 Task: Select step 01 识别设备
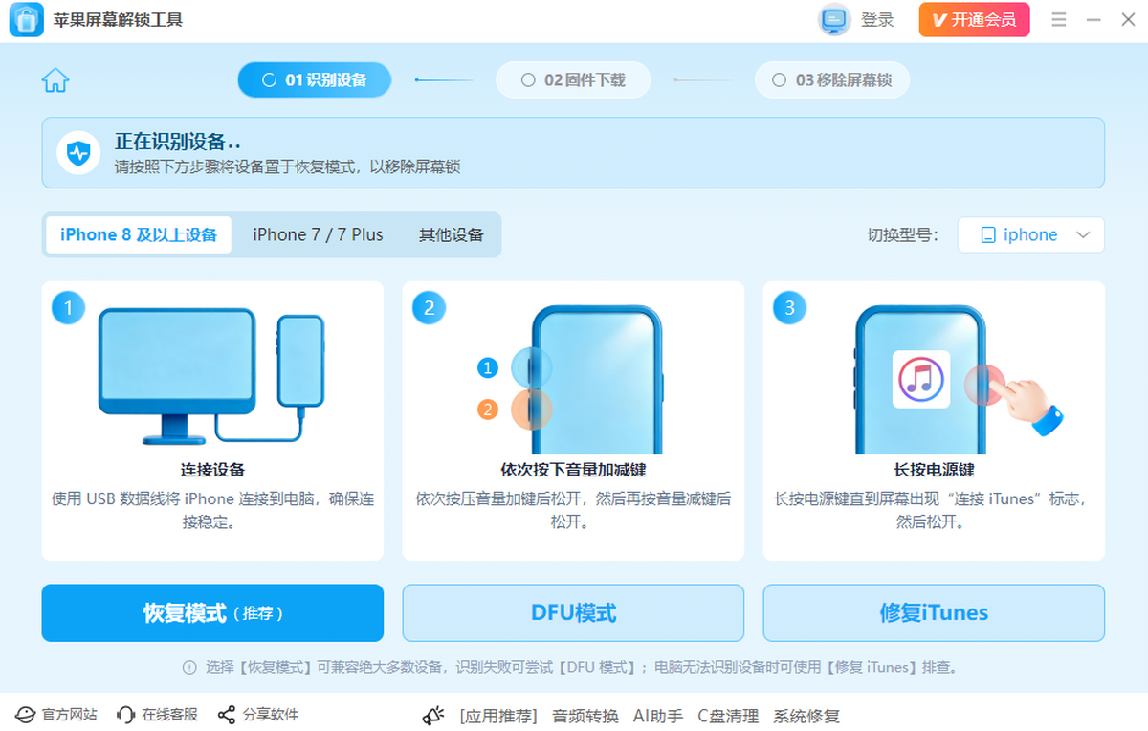(315, 80)
